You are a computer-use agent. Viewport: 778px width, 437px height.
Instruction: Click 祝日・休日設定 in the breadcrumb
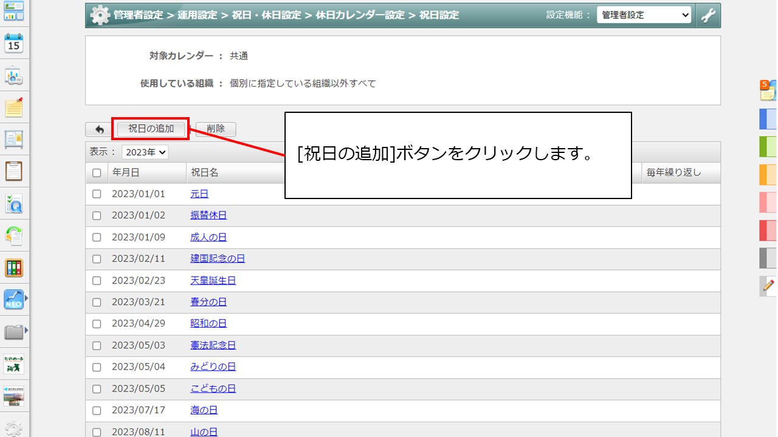click(x=266, y=15)
